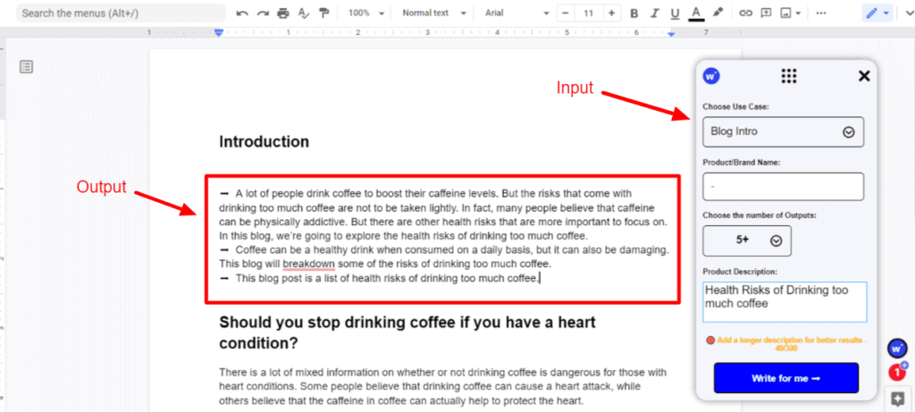Image resolution: width=915 pixels, height=412 pixels.
Task: Open the Arial font dropdown
Action: click(514, 13)
